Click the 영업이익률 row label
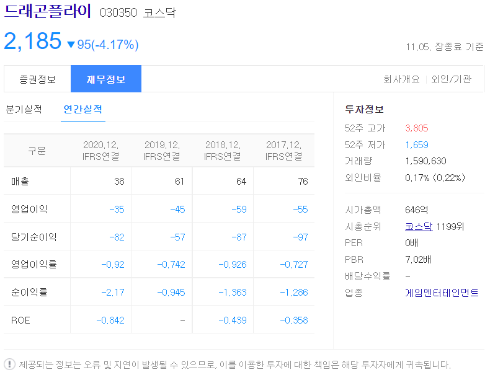The width and height of the screenshot is (490, 375). tap(33, 265)
